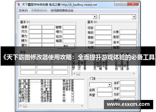This screenshot has width=156, height=112.
Task: Click equipment list scrollbar left arrow
Action: pos(21,106)
